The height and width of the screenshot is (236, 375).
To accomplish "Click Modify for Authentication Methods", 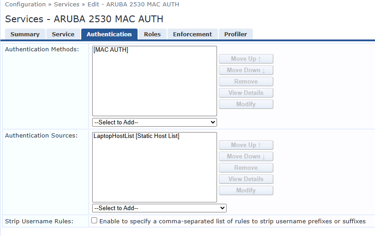I will pos(246,104).
